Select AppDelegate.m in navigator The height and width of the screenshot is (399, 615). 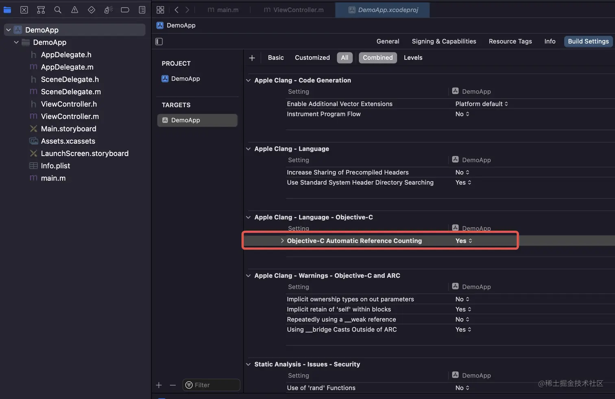(x=67, y=67)
